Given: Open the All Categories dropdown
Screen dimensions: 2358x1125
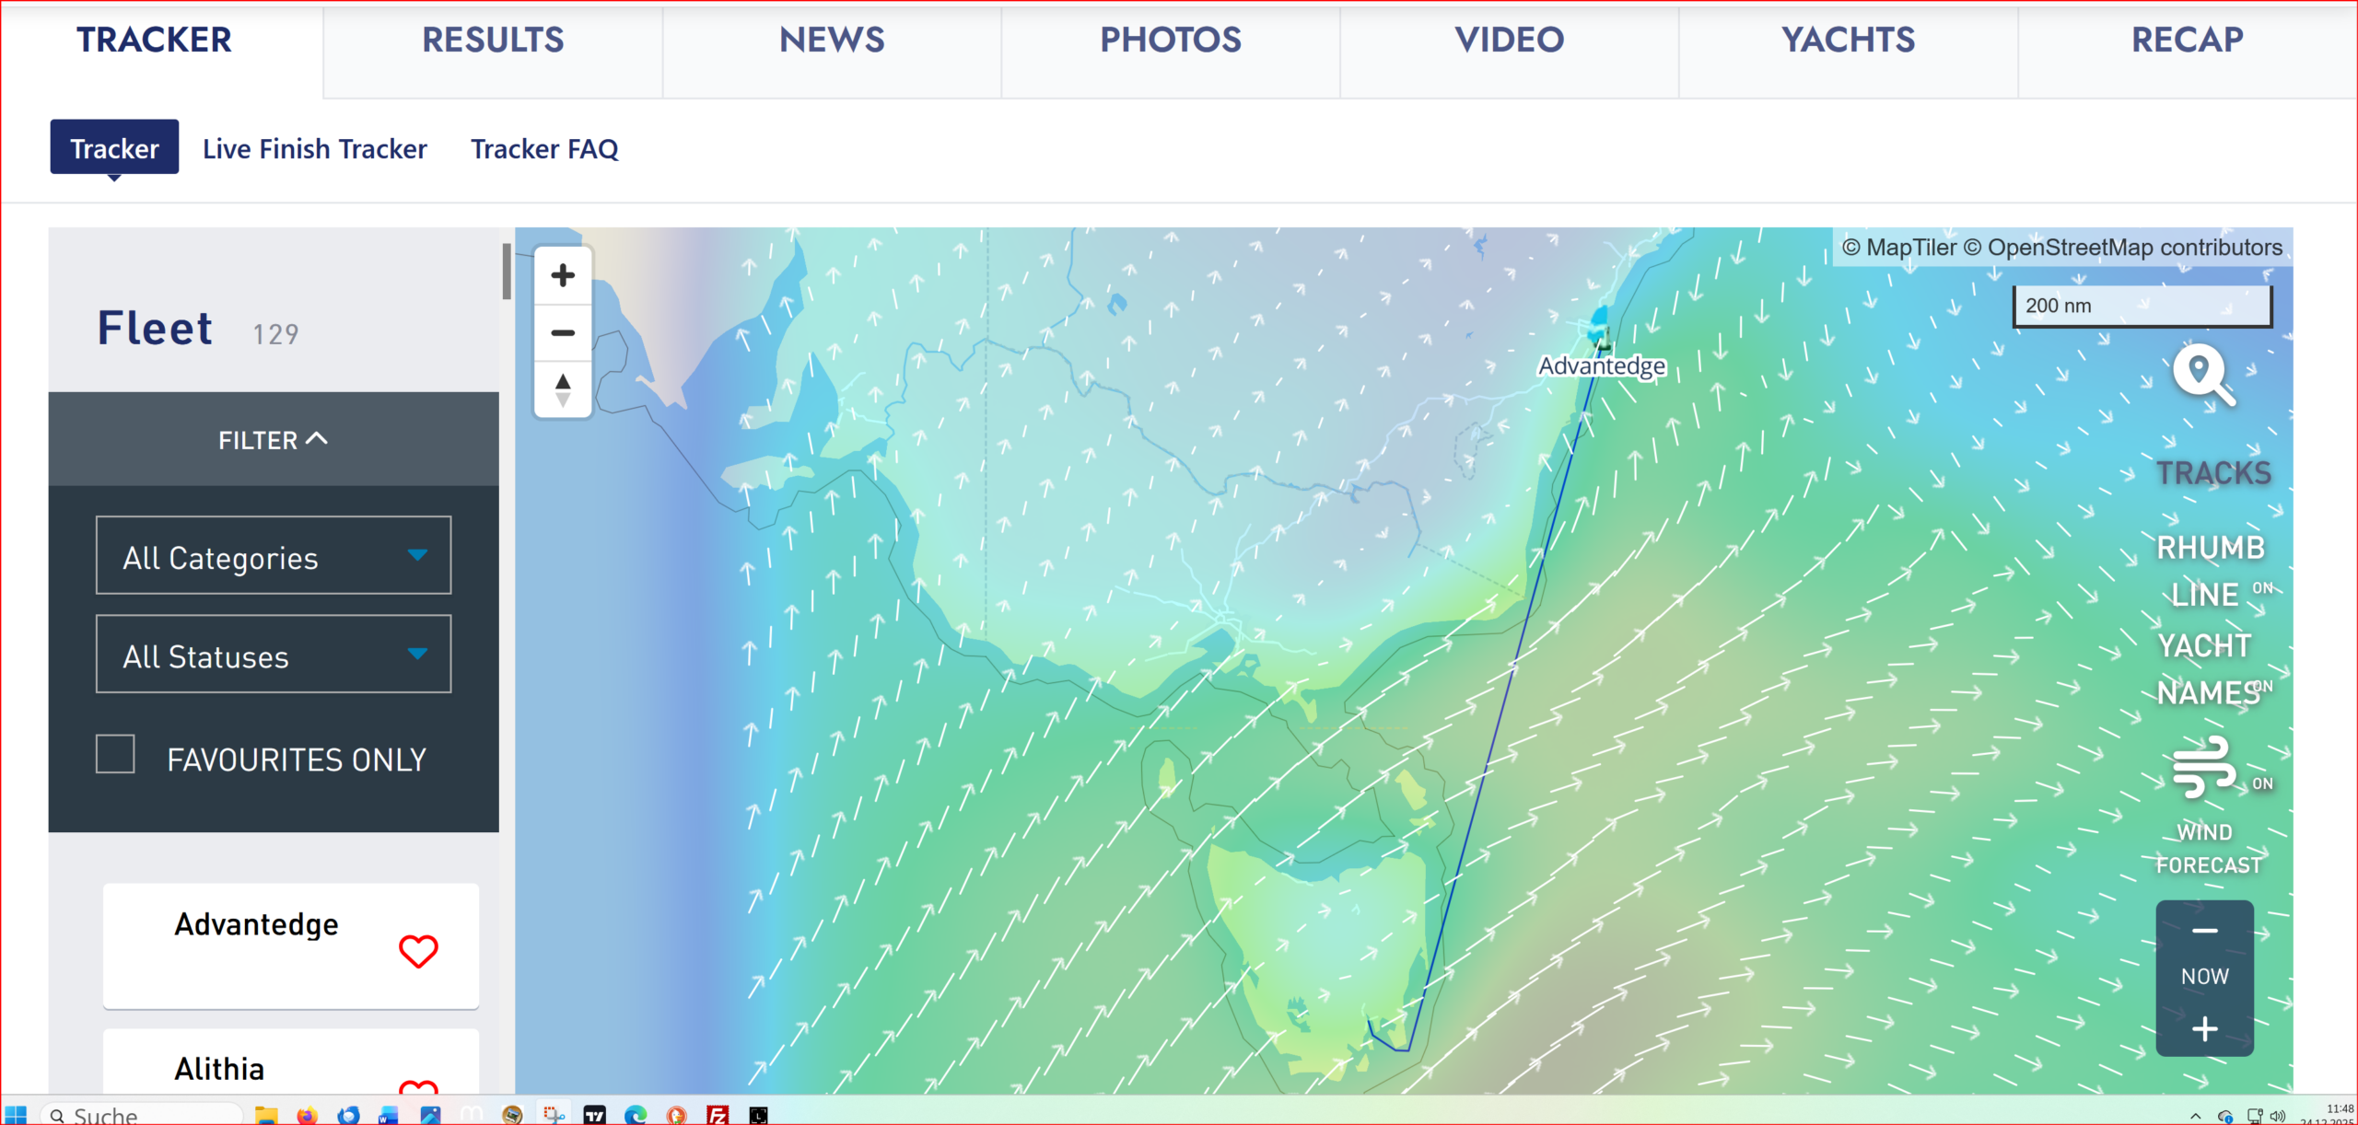Looking at the screenshot, I should coord(274,555).
